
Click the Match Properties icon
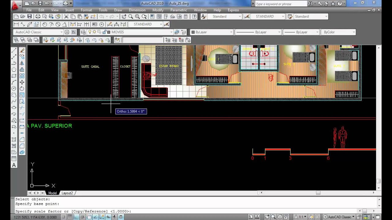86,16
